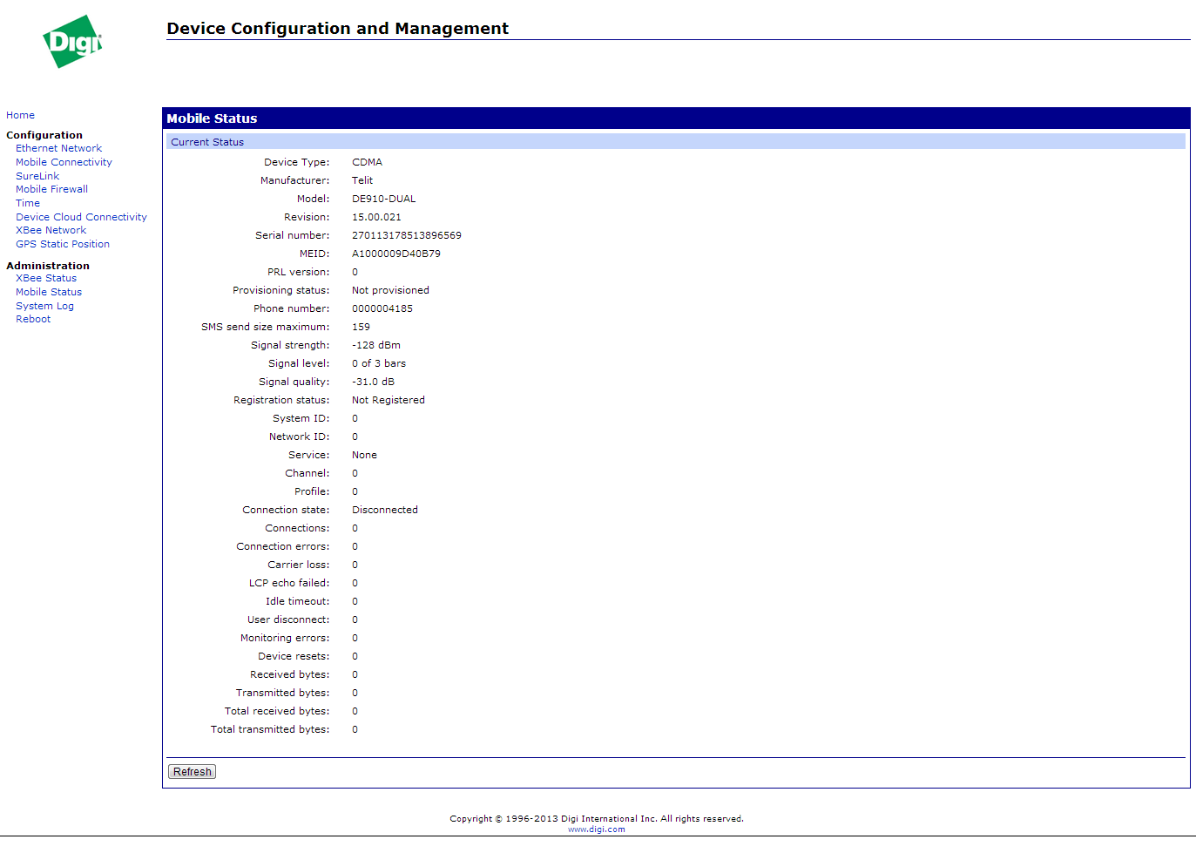Open Device Cloud Connectivity settings
This screenshot has width=1196, height=853.
coord(81,217)
